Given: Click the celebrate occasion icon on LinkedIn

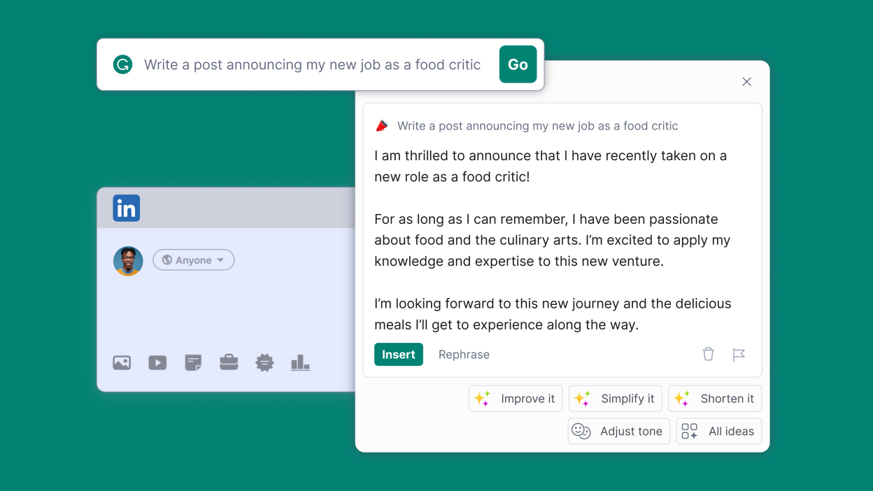Looking at the screenshot, I should tap(264, 362).
